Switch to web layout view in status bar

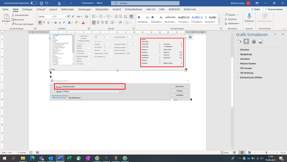(249, 153)
